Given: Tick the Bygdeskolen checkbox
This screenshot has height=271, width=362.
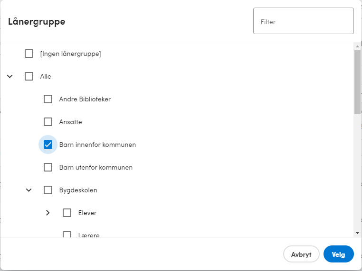Looking at the screenshot, I should [48, 190].
